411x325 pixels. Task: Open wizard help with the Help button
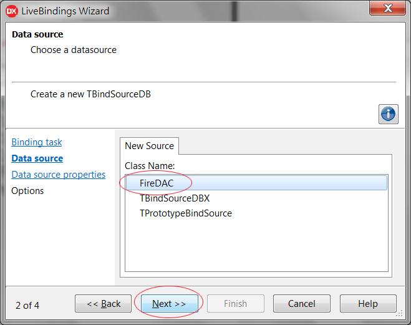[368, 304]
